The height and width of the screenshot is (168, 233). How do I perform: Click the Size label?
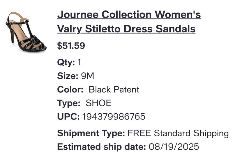click(68, 76)
